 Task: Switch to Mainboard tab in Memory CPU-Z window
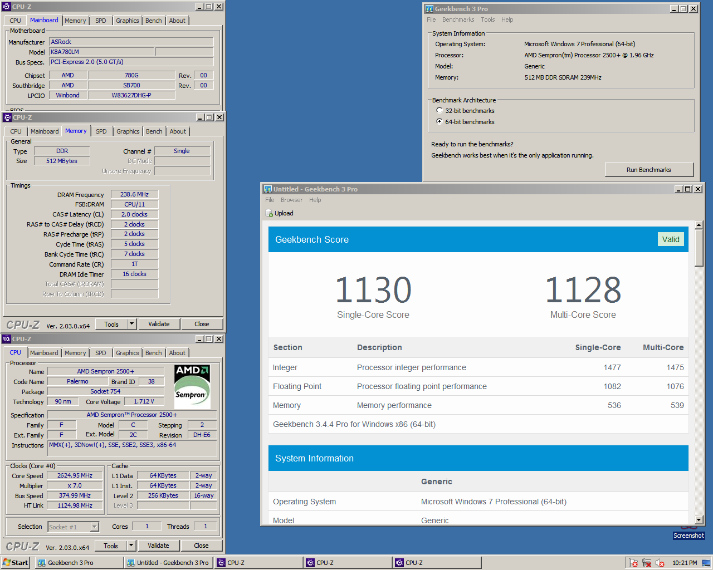click(45, 131)
